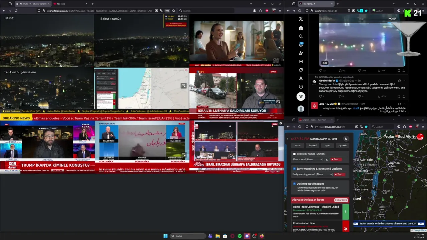Collapse the Tzofar panel with back arrow
Image resolution: width=427 pixels, height=240 pixels.
288,139
